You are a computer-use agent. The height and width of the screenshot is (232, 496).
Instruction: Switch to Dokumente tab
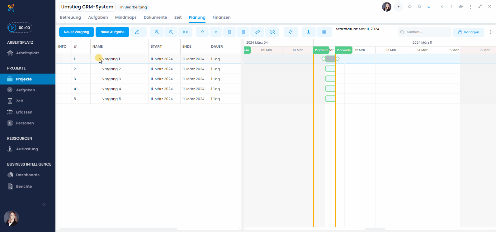pyautogui.click(x=155, y=17)
